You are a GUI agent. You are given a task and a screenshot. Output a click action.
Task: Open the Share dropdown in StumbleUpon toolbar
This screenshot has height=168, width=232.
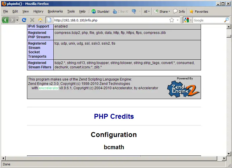(162, 11)
